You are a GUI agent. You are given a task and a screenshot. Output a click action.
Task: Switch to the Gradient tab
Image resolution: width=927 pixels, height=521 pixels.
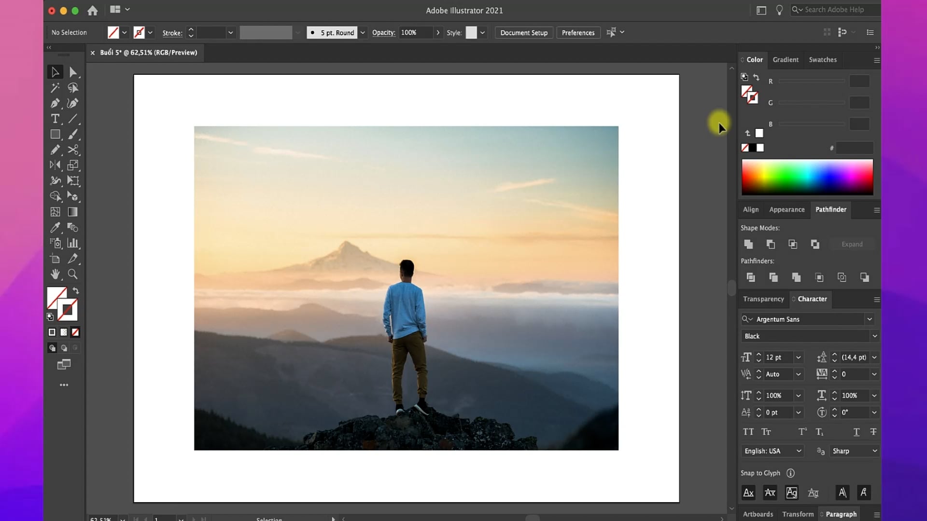click(786, 59)
